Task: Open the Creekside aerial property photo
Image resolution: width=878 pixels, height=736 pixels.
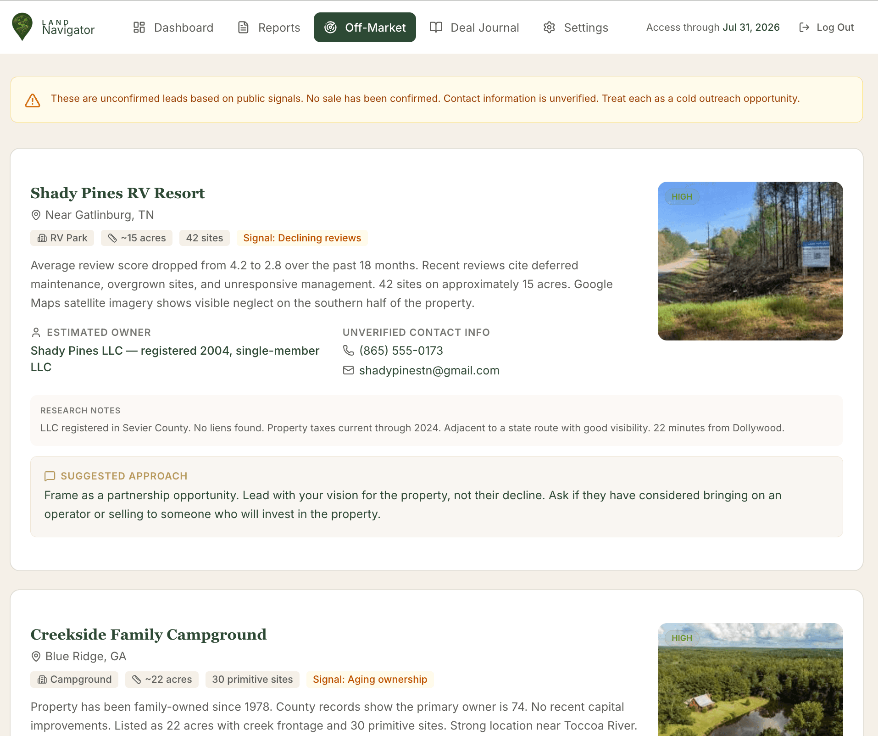Action: (750, 680)
